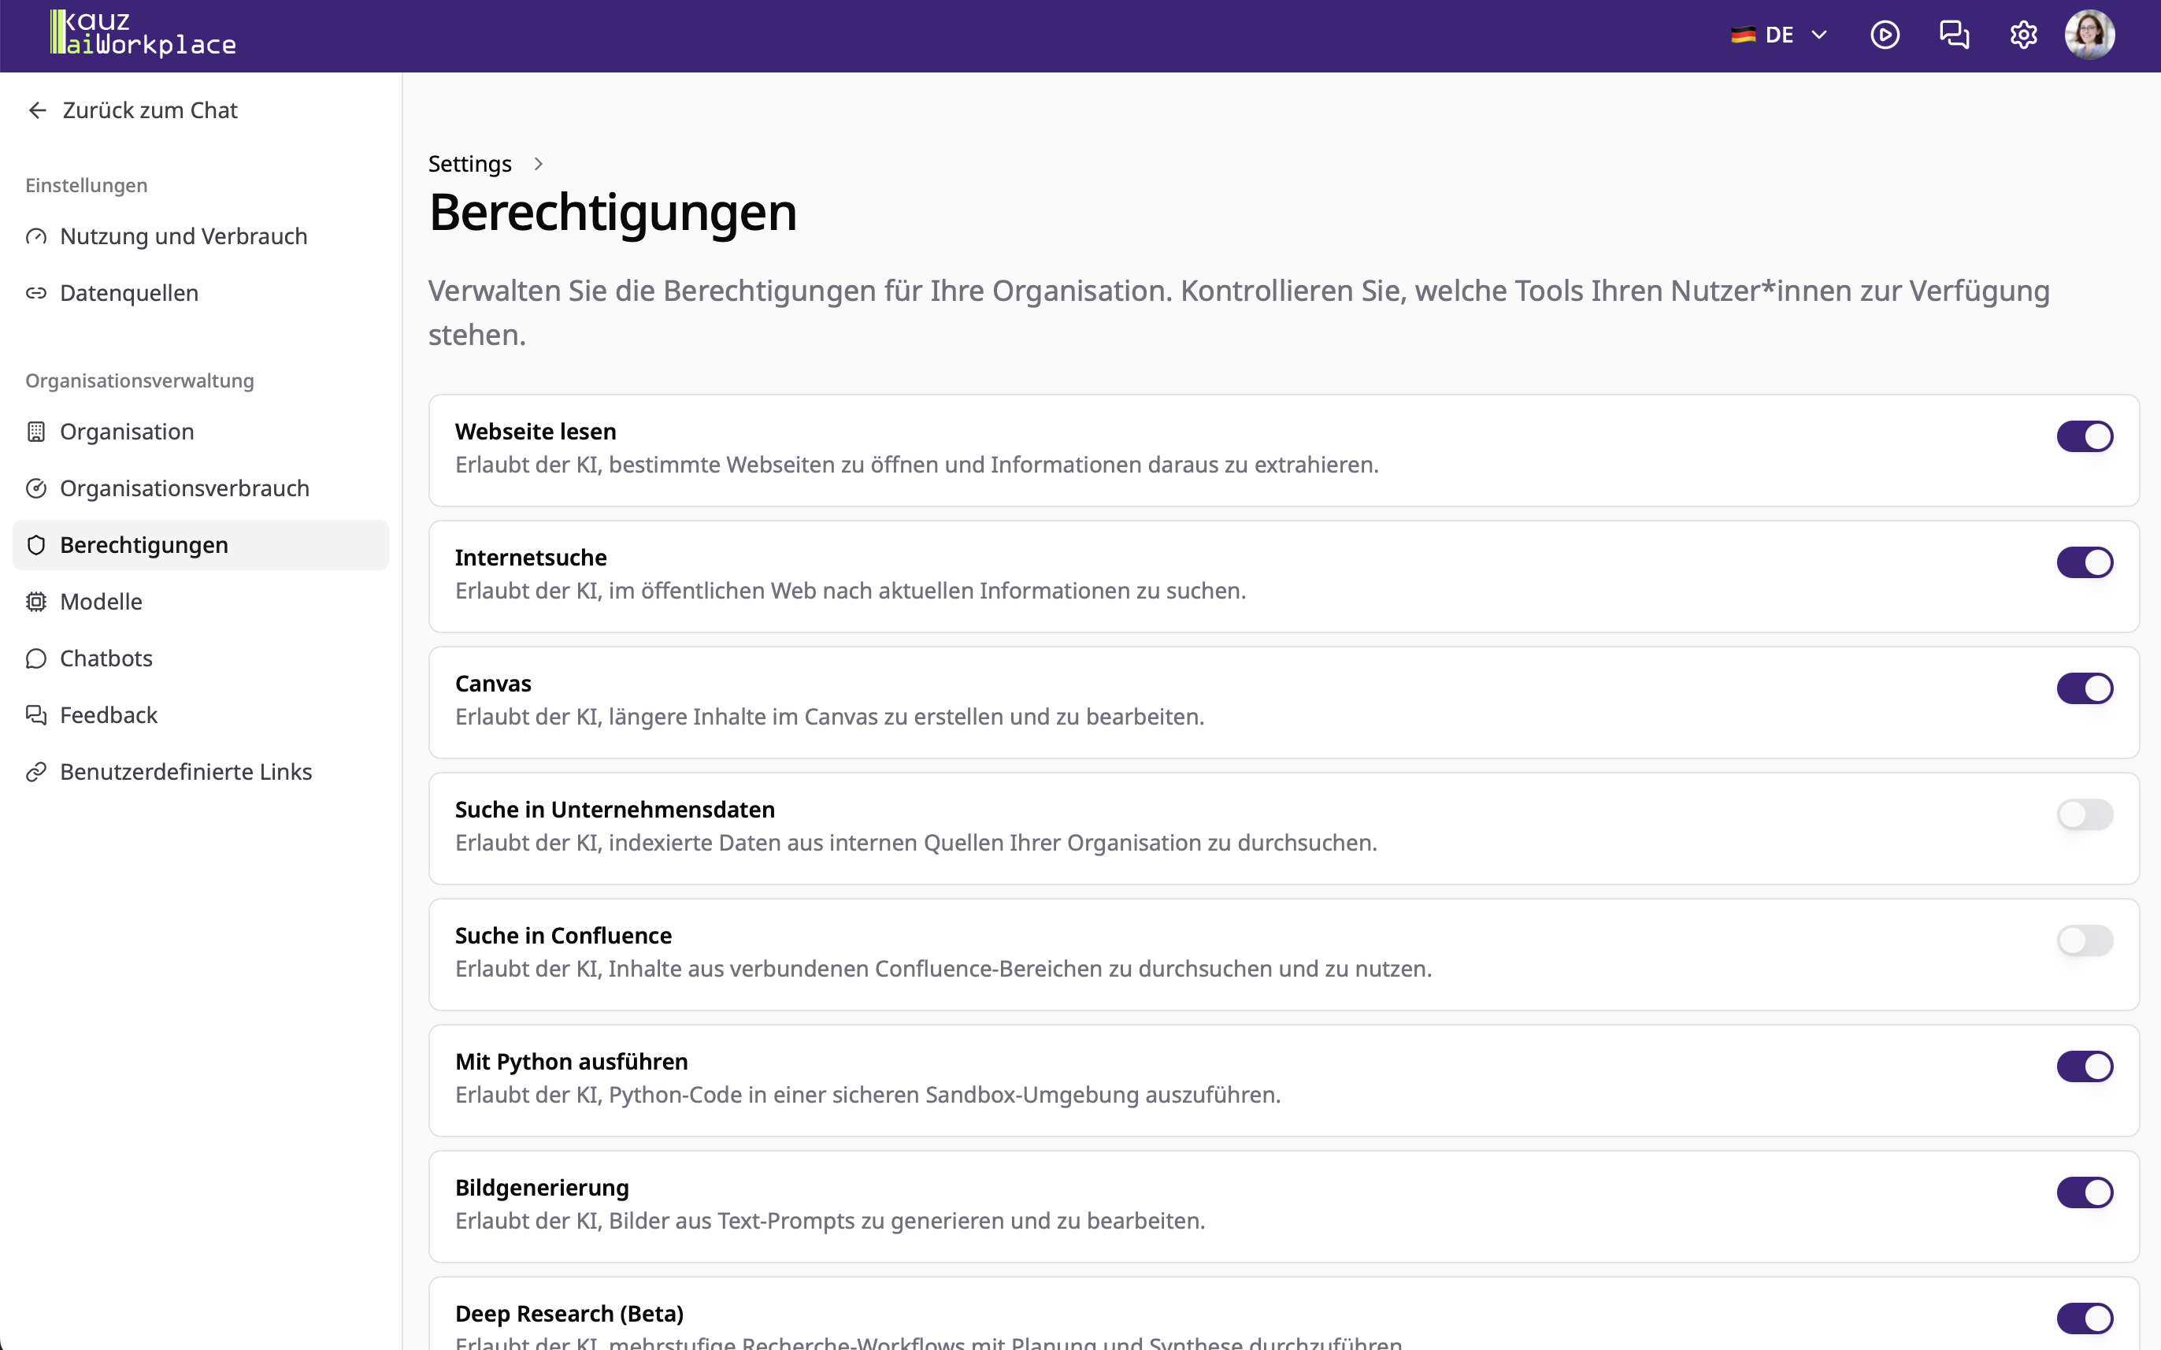Open Modelle settings via gear icon
Screen dimensions: 2161x1350
(x=35, y=601)
